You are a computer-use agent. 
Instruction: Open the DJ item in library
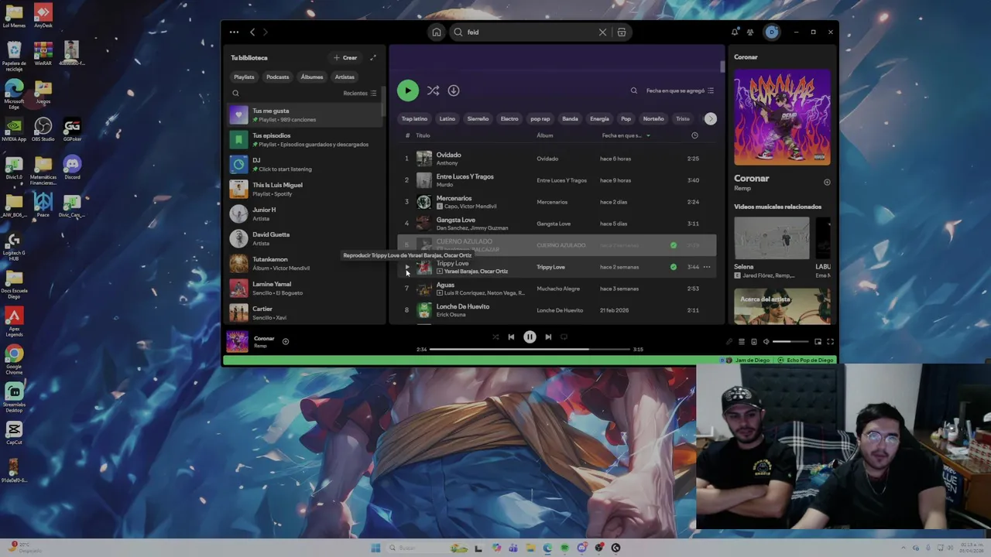tap(305, 164)
